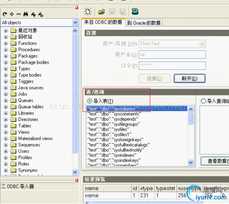Expand the Tables folder
229x204 pixels.
click(6, 126)
